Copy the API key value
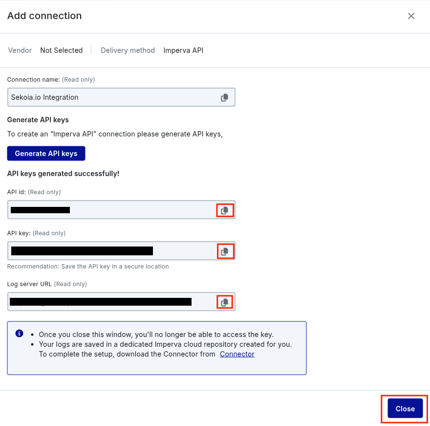 [225, 251]
